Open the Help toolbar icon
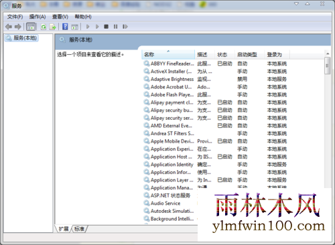Viewport: 335px width, 245px height. 65,27
